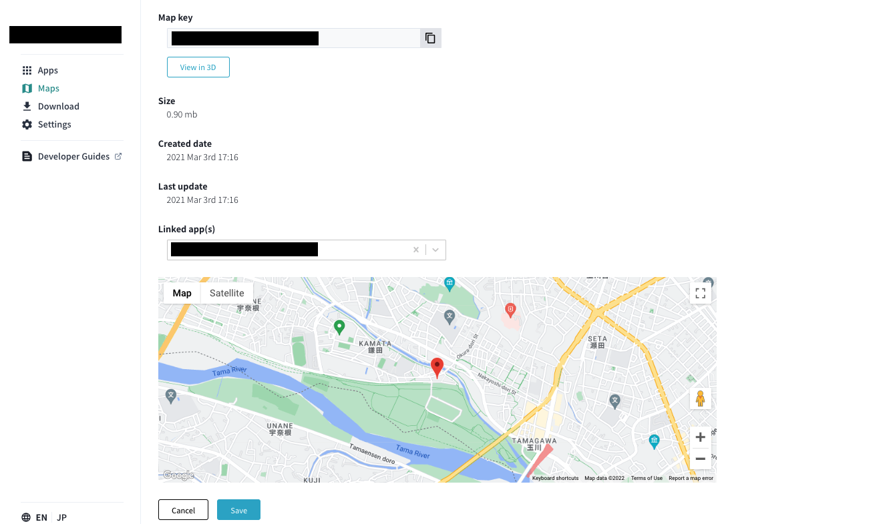
Task: Click the red marker near Nakayoshi-dori St
Action: click(437, 367)
